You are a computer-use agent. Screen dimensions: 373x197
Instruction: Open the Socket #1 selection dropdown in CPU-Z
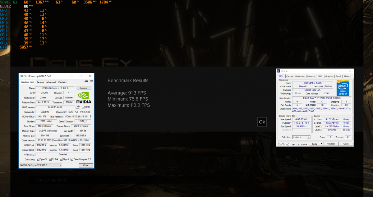(301, 137)
